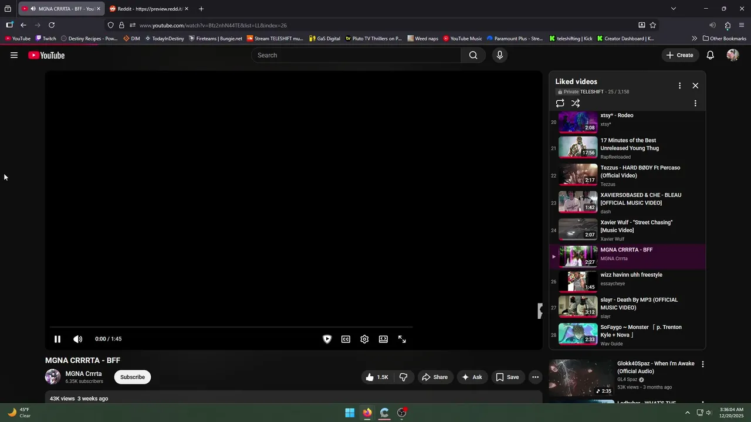Open the Twitch bookmark

[x=46, y=39]
